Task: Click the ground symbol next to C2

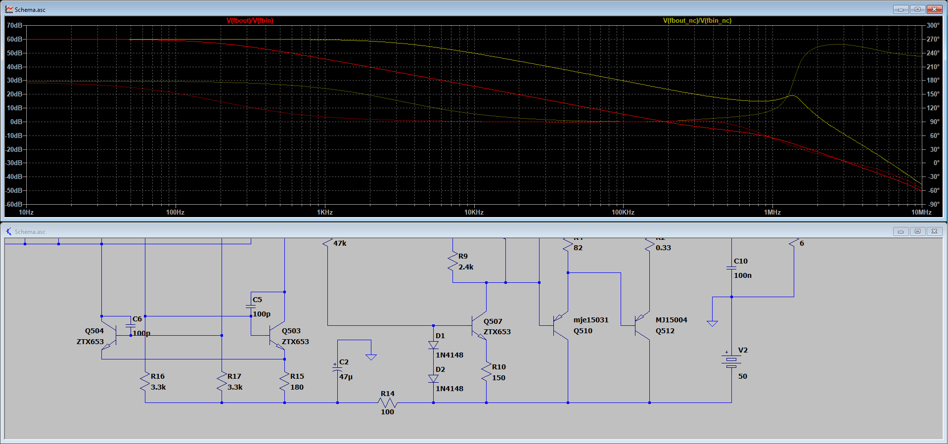Action: 371,356
